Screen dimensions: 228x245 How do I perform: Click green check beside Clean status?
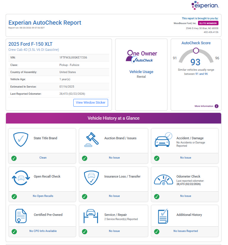pos(14,158)
